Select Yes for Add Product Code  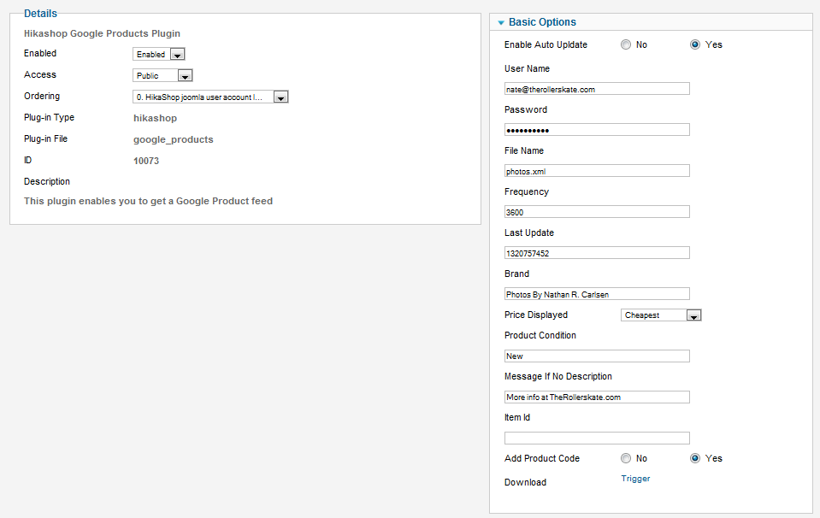point(695,458)
